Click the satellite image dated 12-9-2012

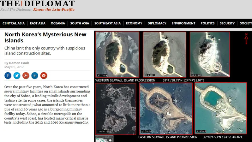[116, 109]
